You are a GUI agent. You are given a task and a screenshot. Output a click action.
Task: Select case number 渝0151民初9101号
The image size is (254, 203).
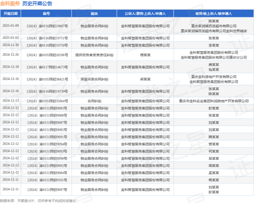click(47, 180)
